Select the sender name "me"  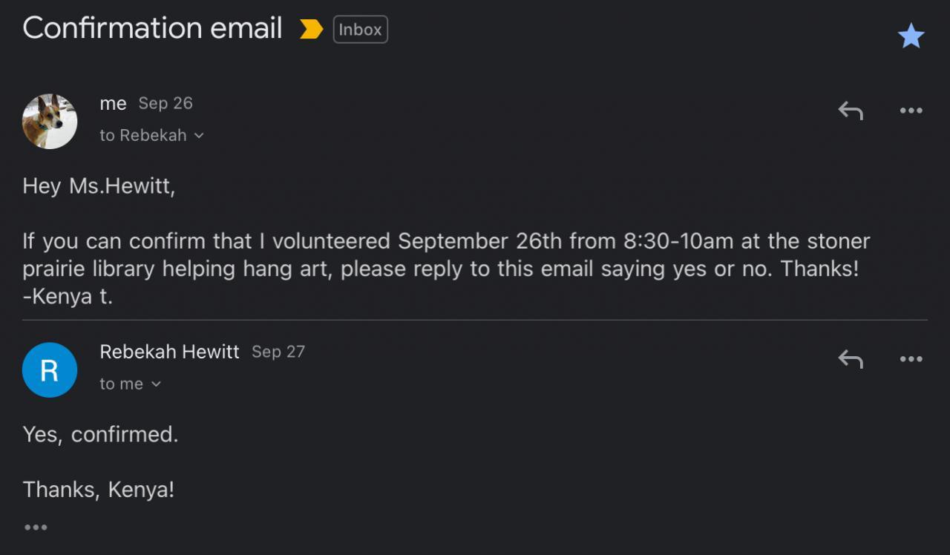[113, 104]
